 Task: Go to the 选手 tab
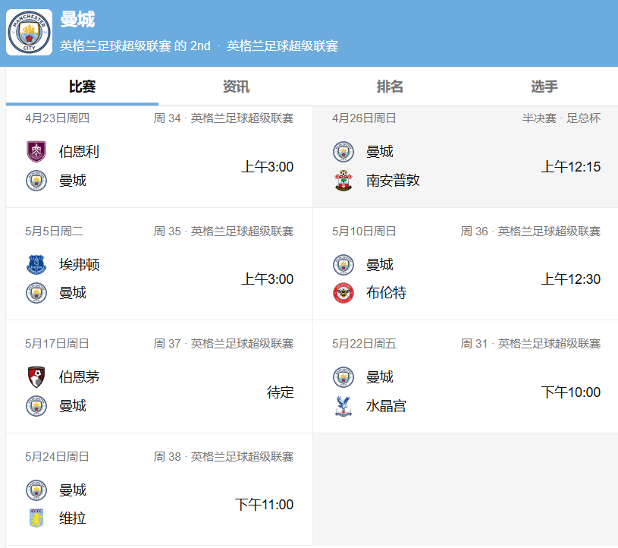pos(544,87)
